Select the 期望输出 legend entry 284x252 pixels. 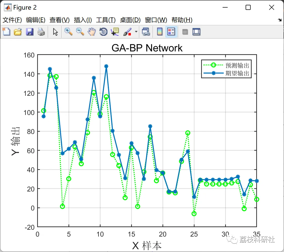pyautogui.click(x=226, y=73)
